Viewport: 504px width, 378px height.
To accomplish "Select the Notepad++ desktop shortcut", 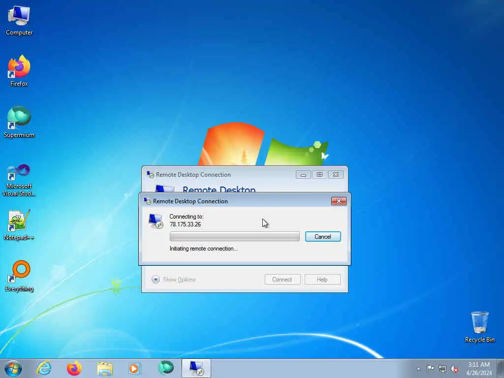I will (x=19, y=224).
